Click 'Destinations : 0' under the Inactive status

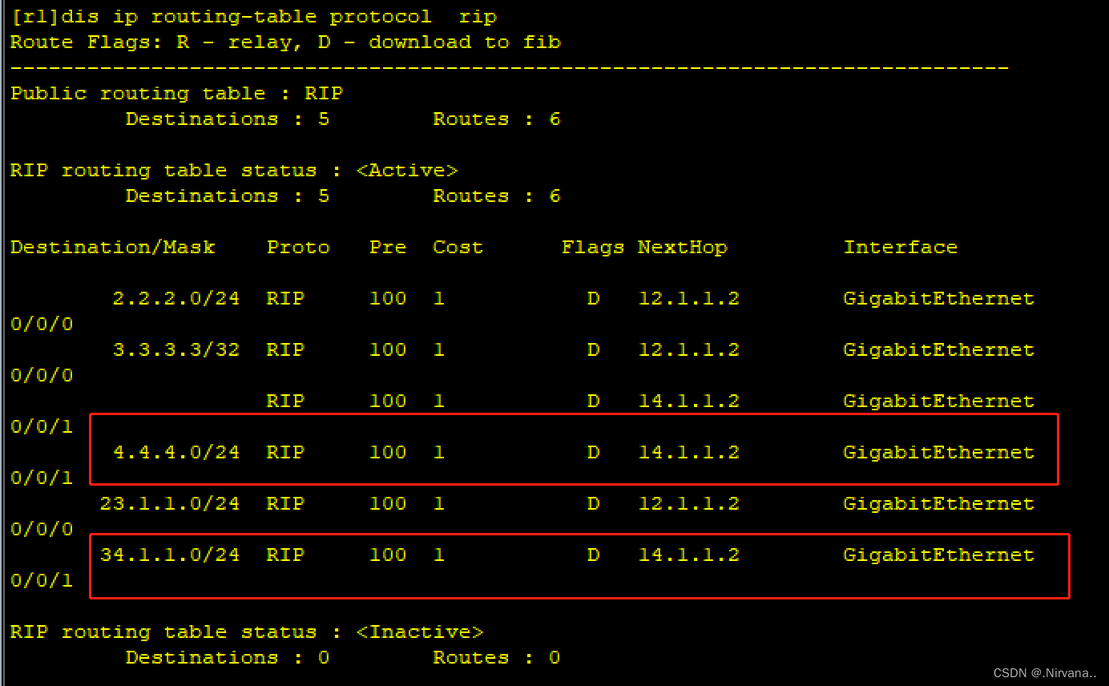click(x=228, y=658)
